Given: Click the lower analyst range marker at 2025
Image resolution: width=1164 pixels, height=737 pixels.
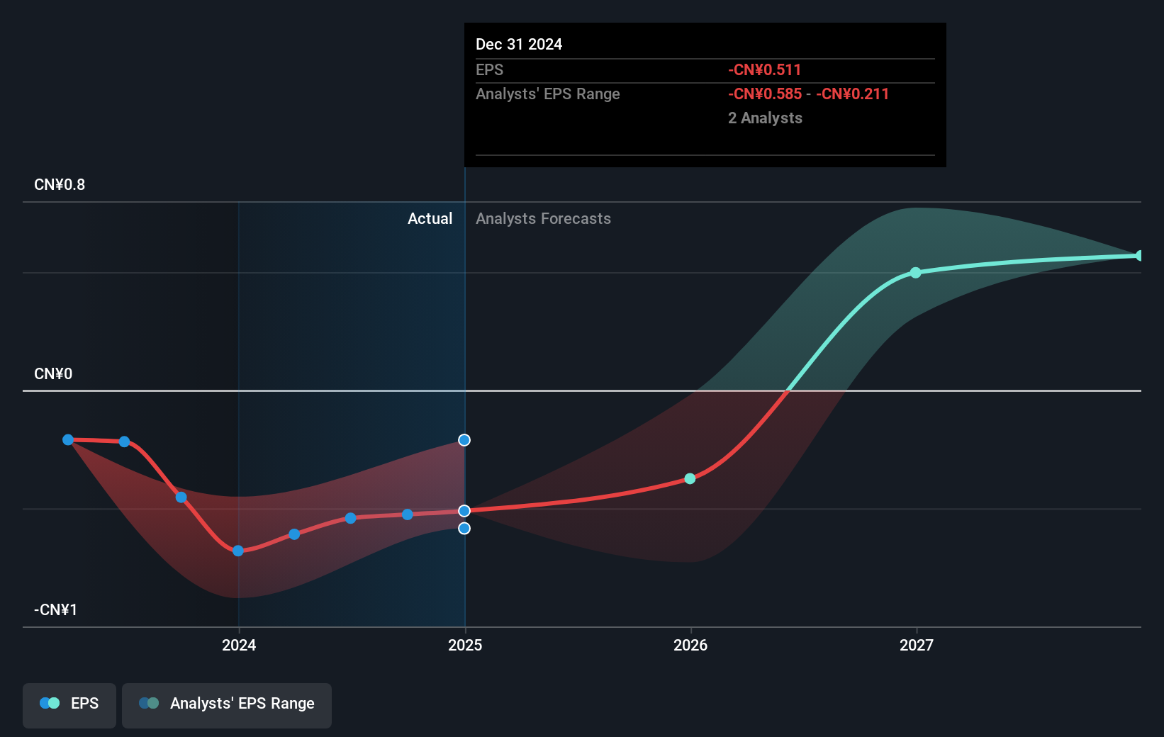Looking at the screenshot, I should [x=464, y=528].
